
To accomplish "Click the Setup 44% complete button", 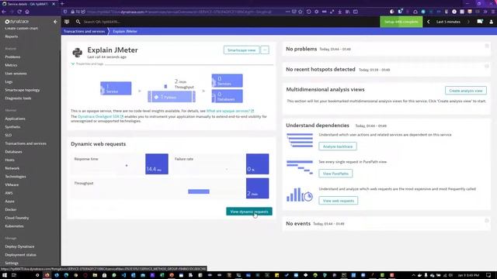I will tap(401, 22).
